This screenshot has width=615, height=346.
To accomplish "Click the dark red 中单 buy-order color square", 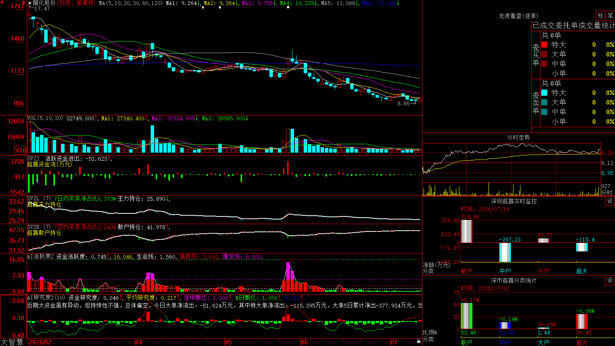I will (544, 63).
